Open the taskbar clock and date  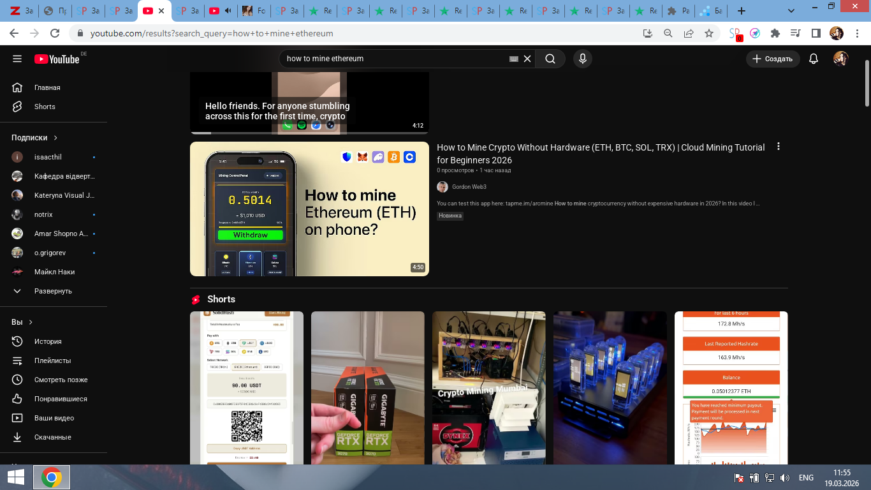tap(842, 477)
